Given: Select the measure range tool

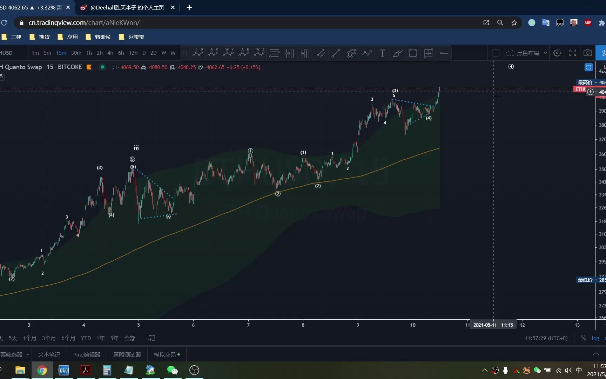Looking at the screenshot, I should tap(428, 53).
